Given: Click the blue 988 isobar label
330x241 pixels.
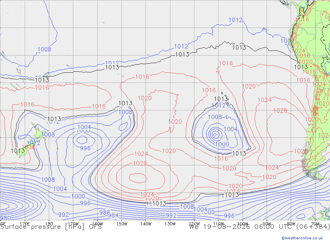Looking at the screenshot, I should 105,212.
